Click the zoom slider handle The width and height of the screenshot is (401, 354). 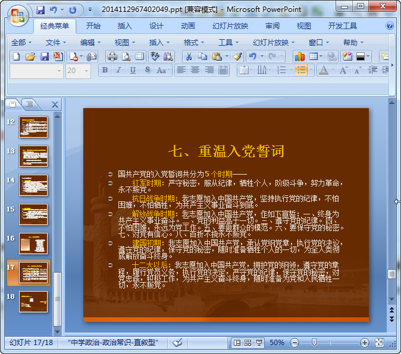315,343
